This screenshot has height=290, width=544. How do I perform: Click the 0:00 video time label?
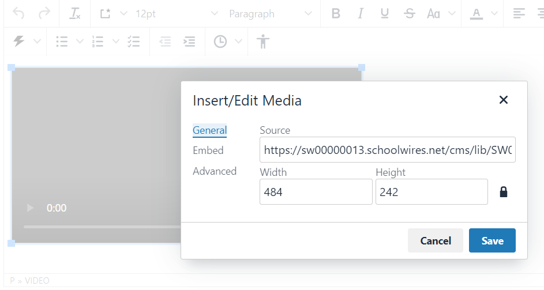[57, 208]
